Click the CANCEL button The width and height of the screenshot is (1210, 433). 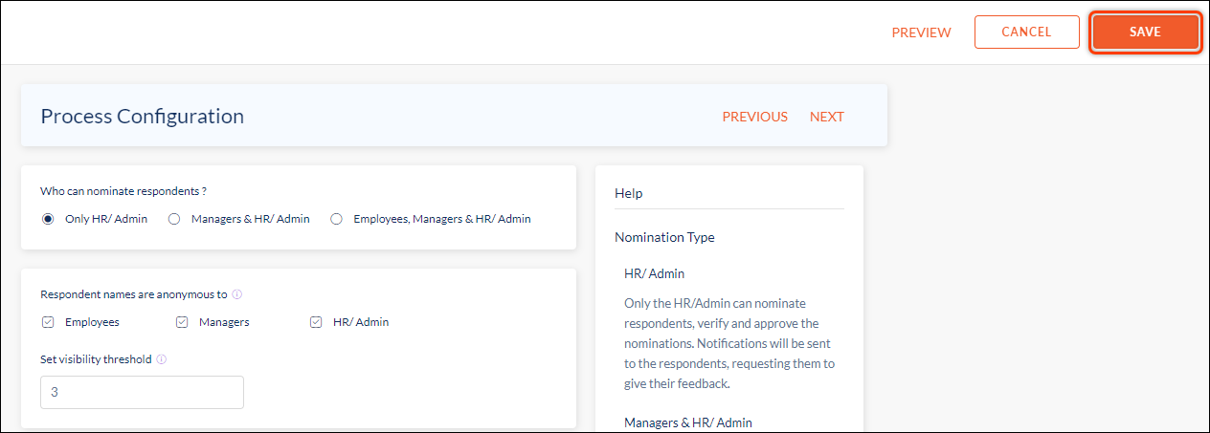1026,32
